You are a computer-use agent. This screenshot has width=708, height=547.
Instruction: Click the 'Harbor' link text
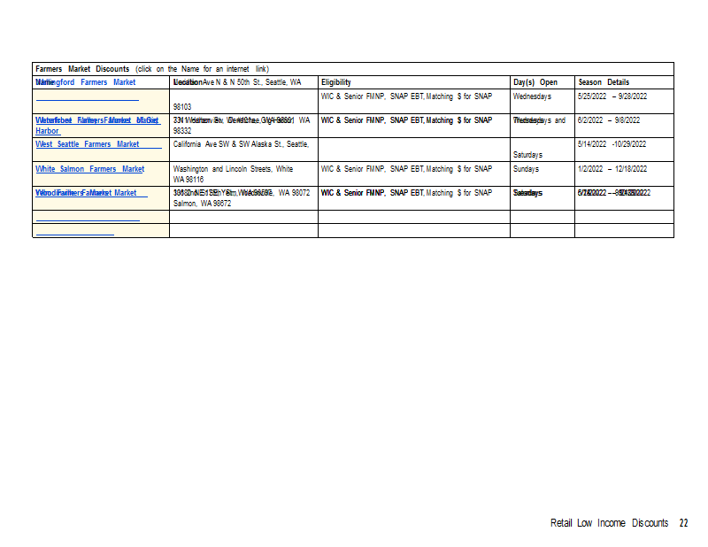coord(47,130)
